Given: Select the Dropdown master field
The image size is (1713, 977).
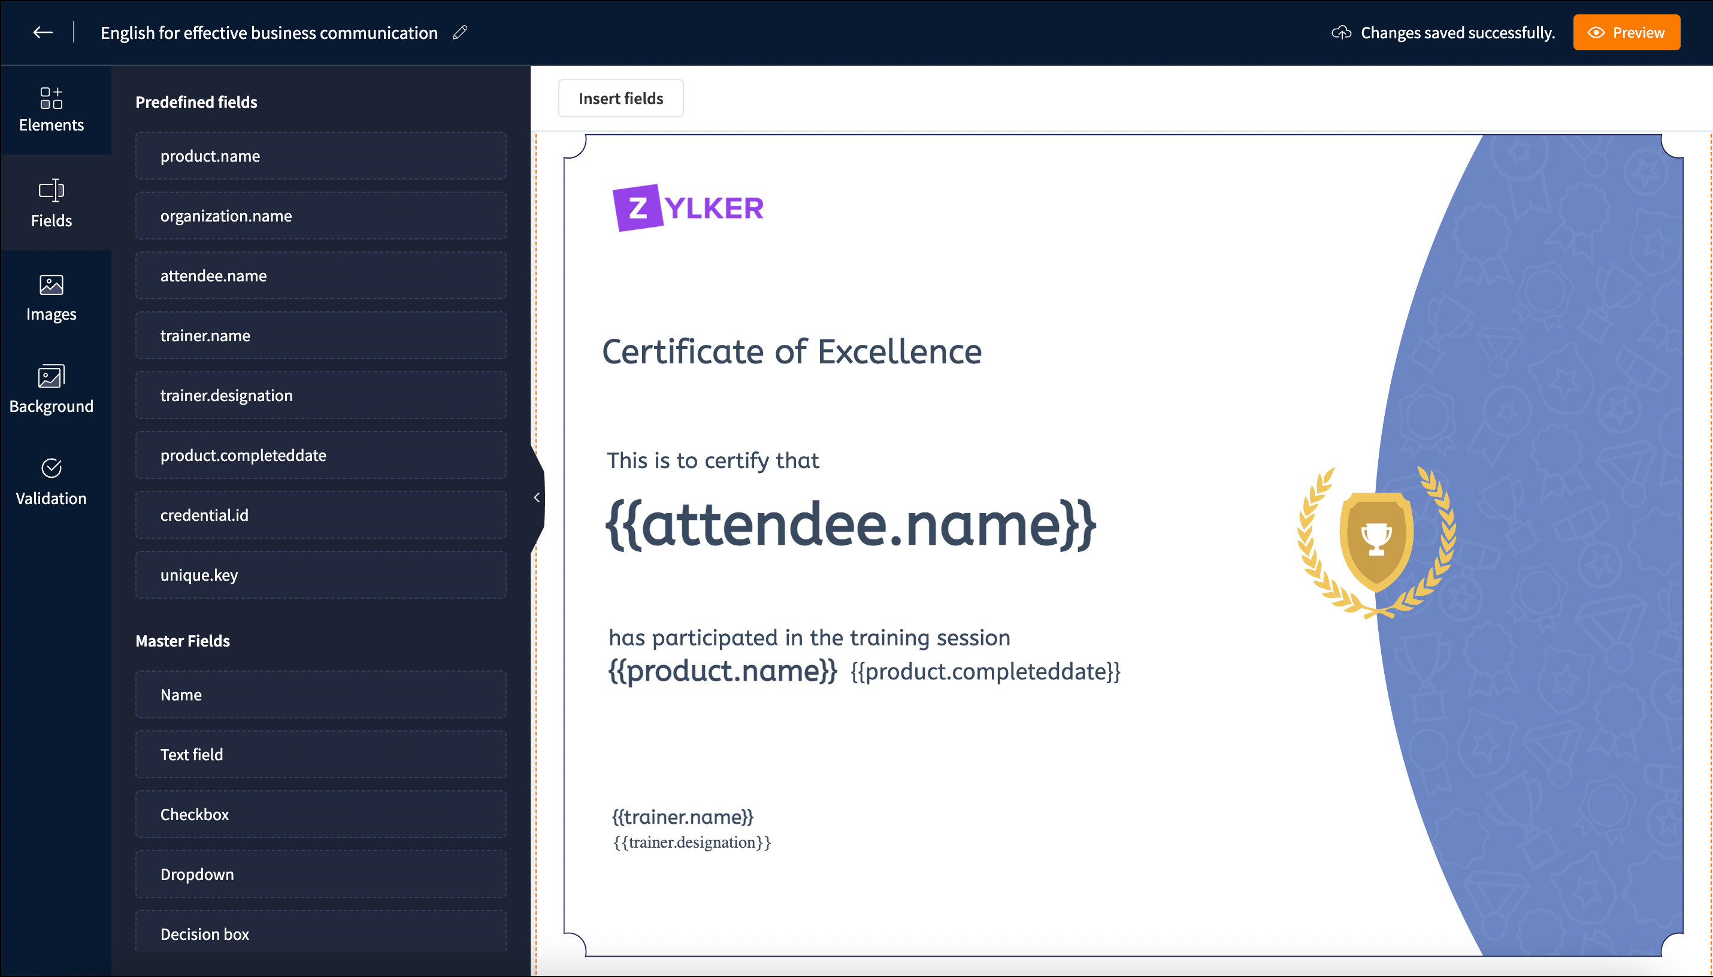Looking at the screenshot, I should tap(321, 873).
